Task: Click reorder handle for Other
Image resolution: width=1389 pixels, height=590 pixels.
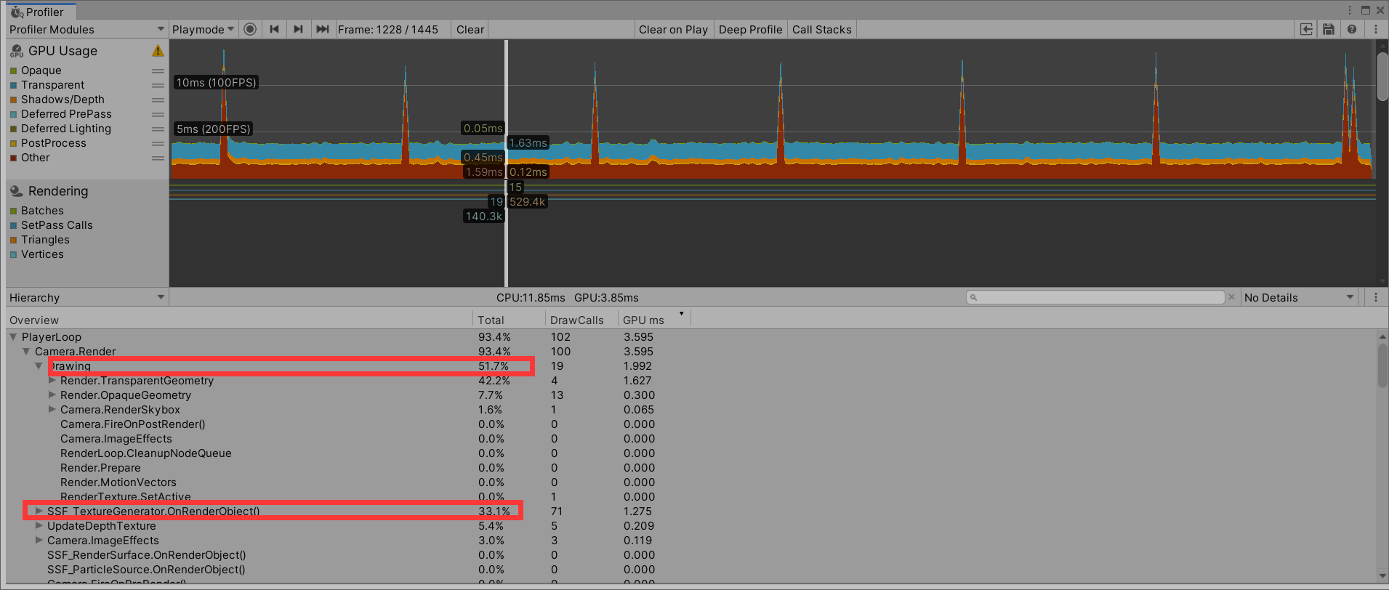Action: (x=158, y=158)
